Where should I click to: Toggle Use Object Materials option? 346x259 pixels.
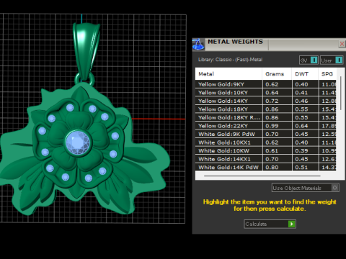tap(306, 188)
